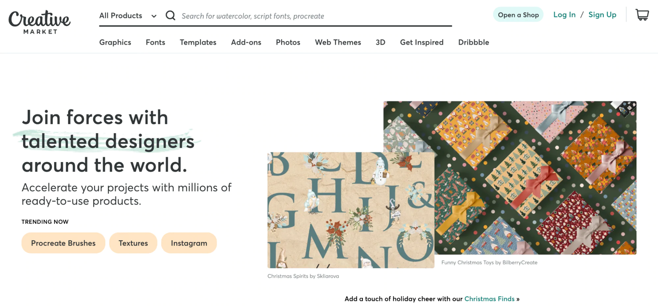Image resolution: width=658 pixels, height=308 pixels.
Task: Open the Christmas Spirits alphabet thumbnail
Action: pyautogui.click(x=351, y=210)
